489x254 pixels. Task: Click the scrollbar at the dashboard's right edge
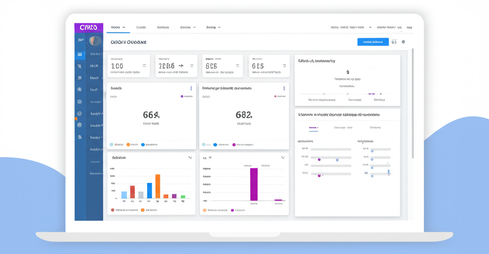pos(413,103)
